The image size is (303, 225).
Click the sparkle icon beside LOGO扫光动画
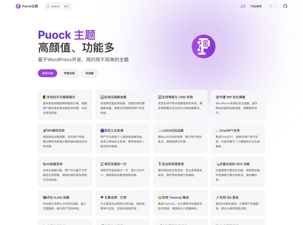click(160, 131)
